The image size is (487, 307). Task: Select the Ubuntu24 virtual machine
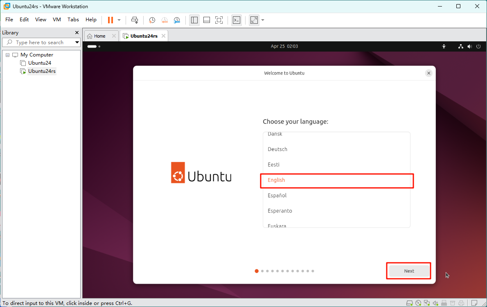click(39, 63)
